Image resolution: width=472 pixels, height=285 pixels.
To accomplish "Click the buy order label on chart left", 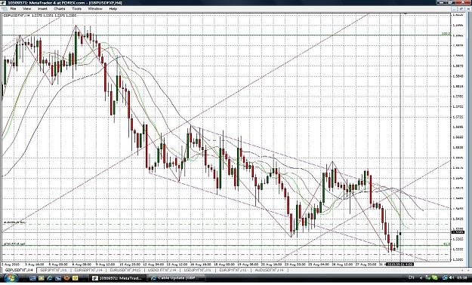I will click(15, 222).
